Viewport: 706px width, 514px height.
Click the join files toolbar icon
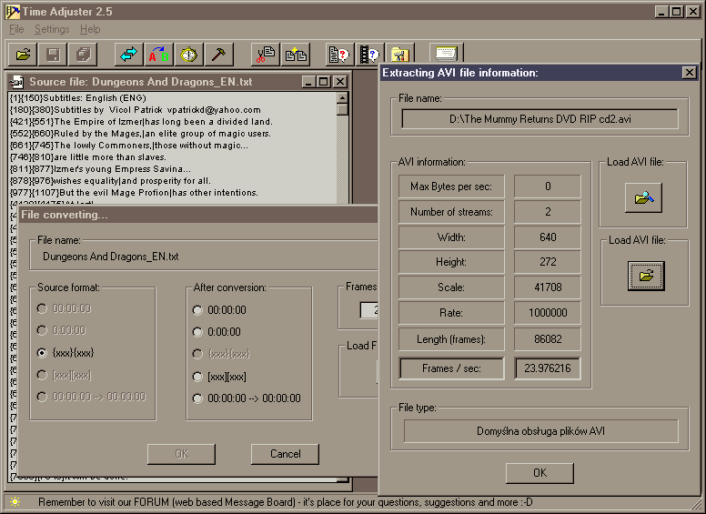click(295, 55)
